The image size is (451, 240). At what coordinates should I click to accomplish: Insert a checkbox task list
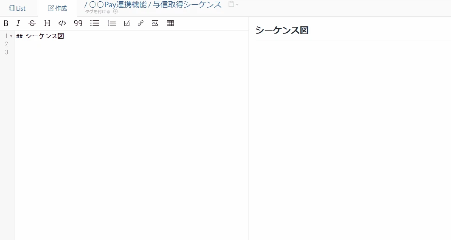(127, 23)
